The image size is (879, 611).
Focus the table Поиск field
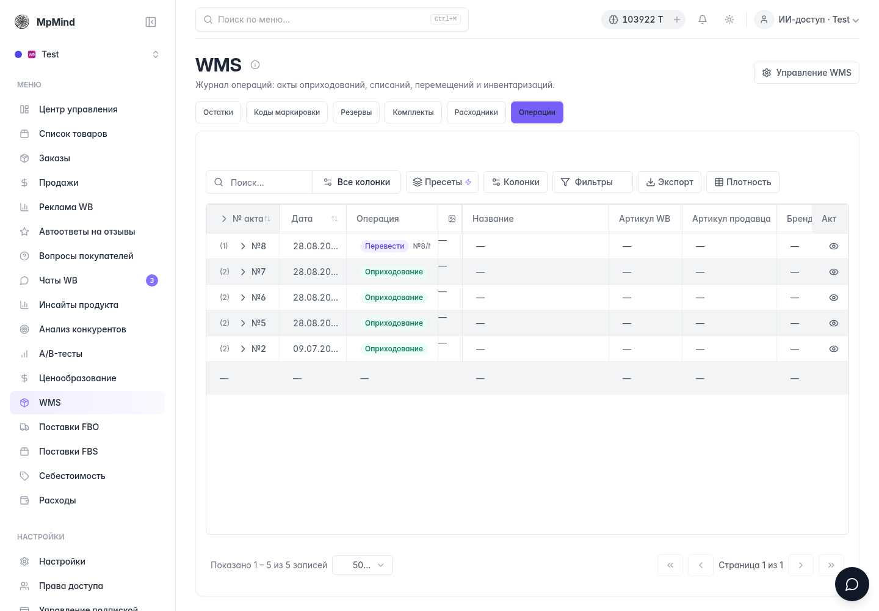(x=259, y=182)
